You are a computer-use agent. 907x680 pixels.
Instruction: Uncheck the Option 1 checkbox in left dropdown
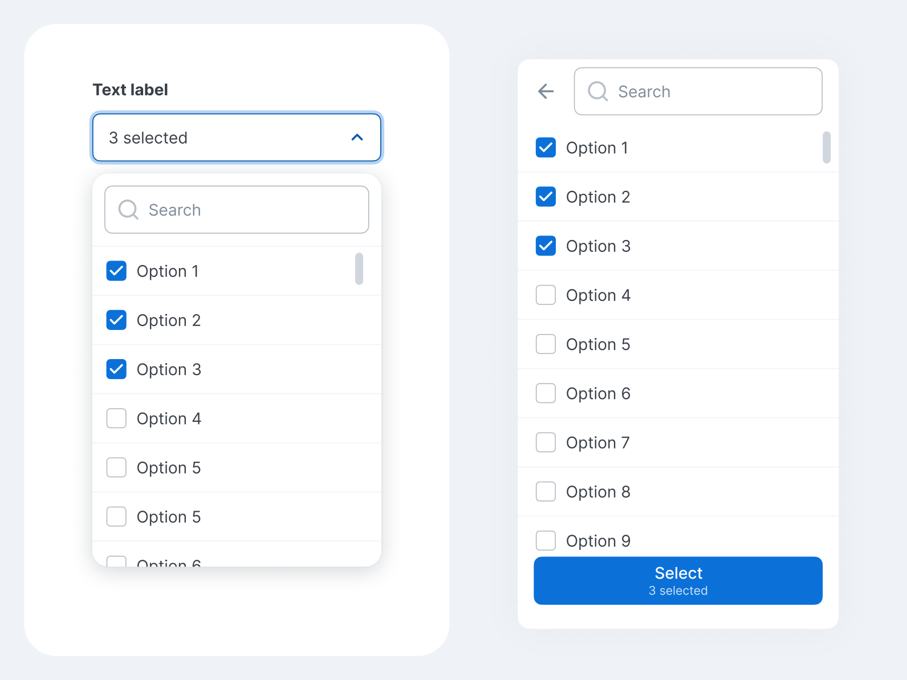[116, 271]
